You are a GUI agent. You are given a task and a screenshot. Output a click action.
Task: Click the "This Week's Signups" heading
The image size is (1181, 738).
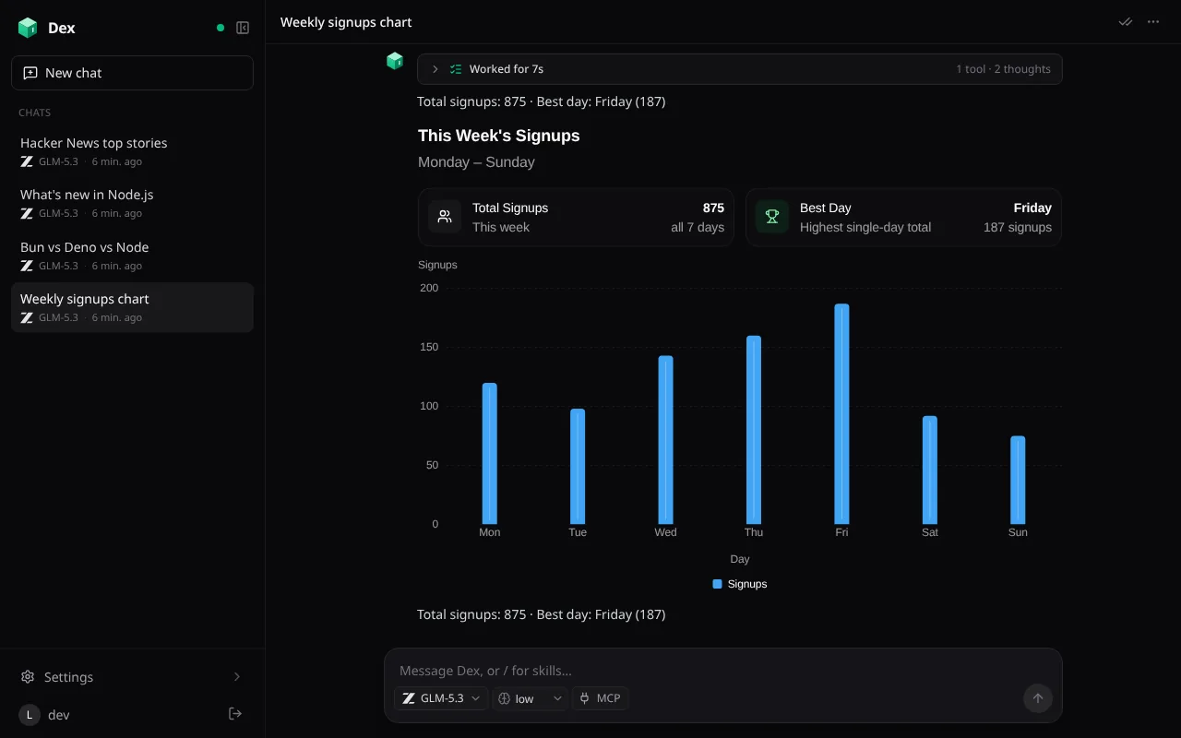499,136
